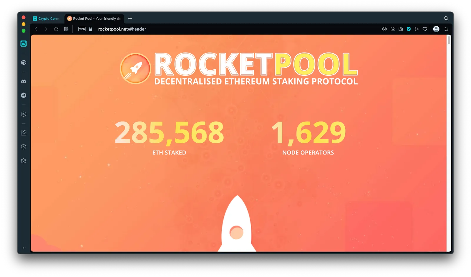
Task: Toggle the VPN badge in address bar
Action: [82, 29]
